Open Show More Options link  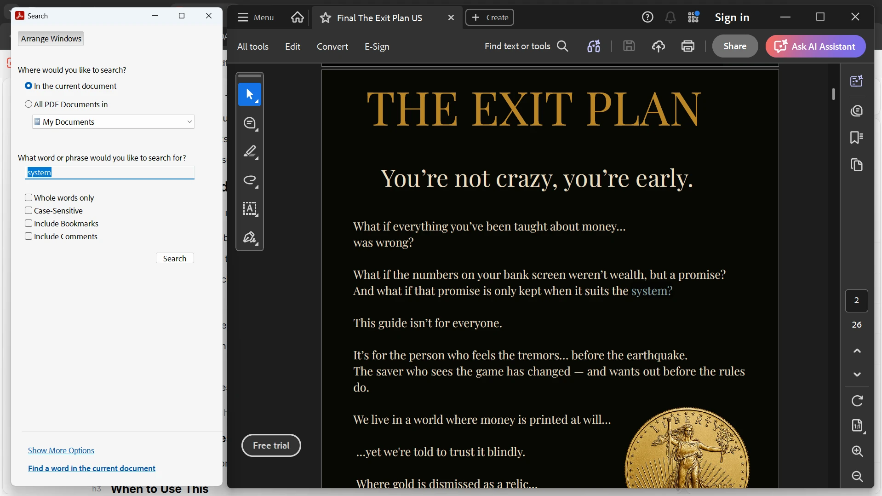tap(61, 450)
